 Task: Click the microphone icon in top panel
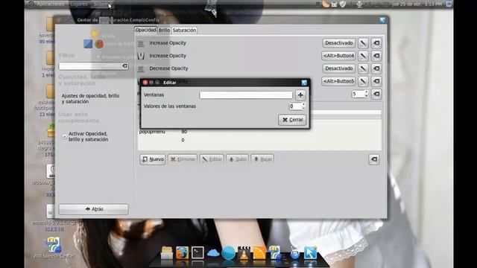tap(359, 4)
